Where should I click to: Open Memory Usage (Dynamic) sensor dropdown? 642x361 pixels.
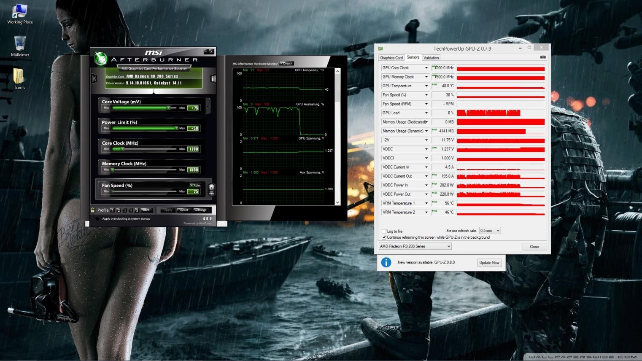pos(426,131)
